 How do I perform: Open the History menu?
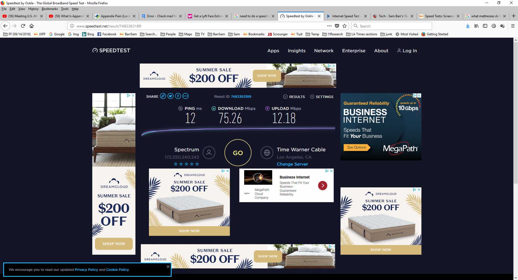coord(33,9)
